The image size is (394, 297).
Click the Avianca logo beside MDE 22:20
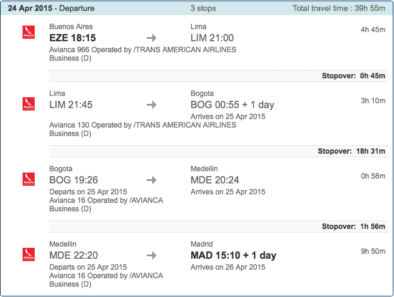click(29, 254)
